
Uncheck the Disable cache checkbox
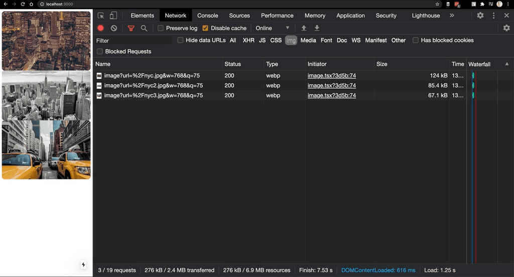[x=205, y=28]
